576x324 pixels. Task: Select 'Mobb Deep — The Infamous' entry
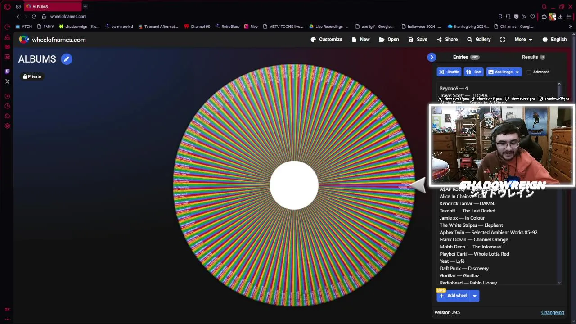click(470, 247)
